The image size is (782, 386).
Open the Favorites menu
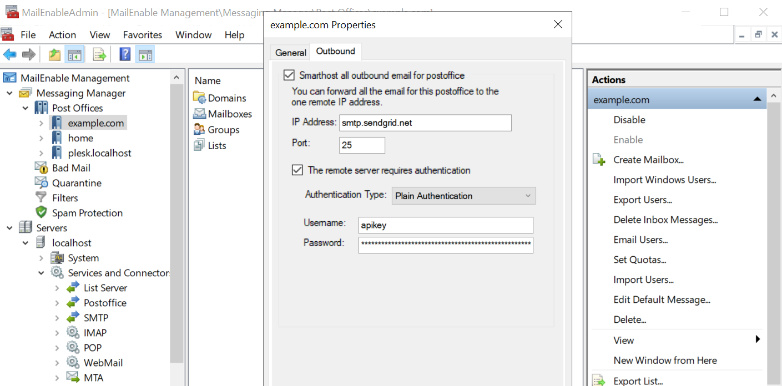click(x=142, y=34)
